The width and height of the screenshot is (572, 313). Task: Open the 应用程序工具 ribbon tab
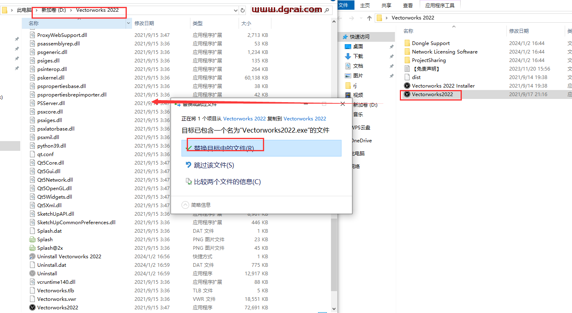pyautogui.click(x=440, y=5)
